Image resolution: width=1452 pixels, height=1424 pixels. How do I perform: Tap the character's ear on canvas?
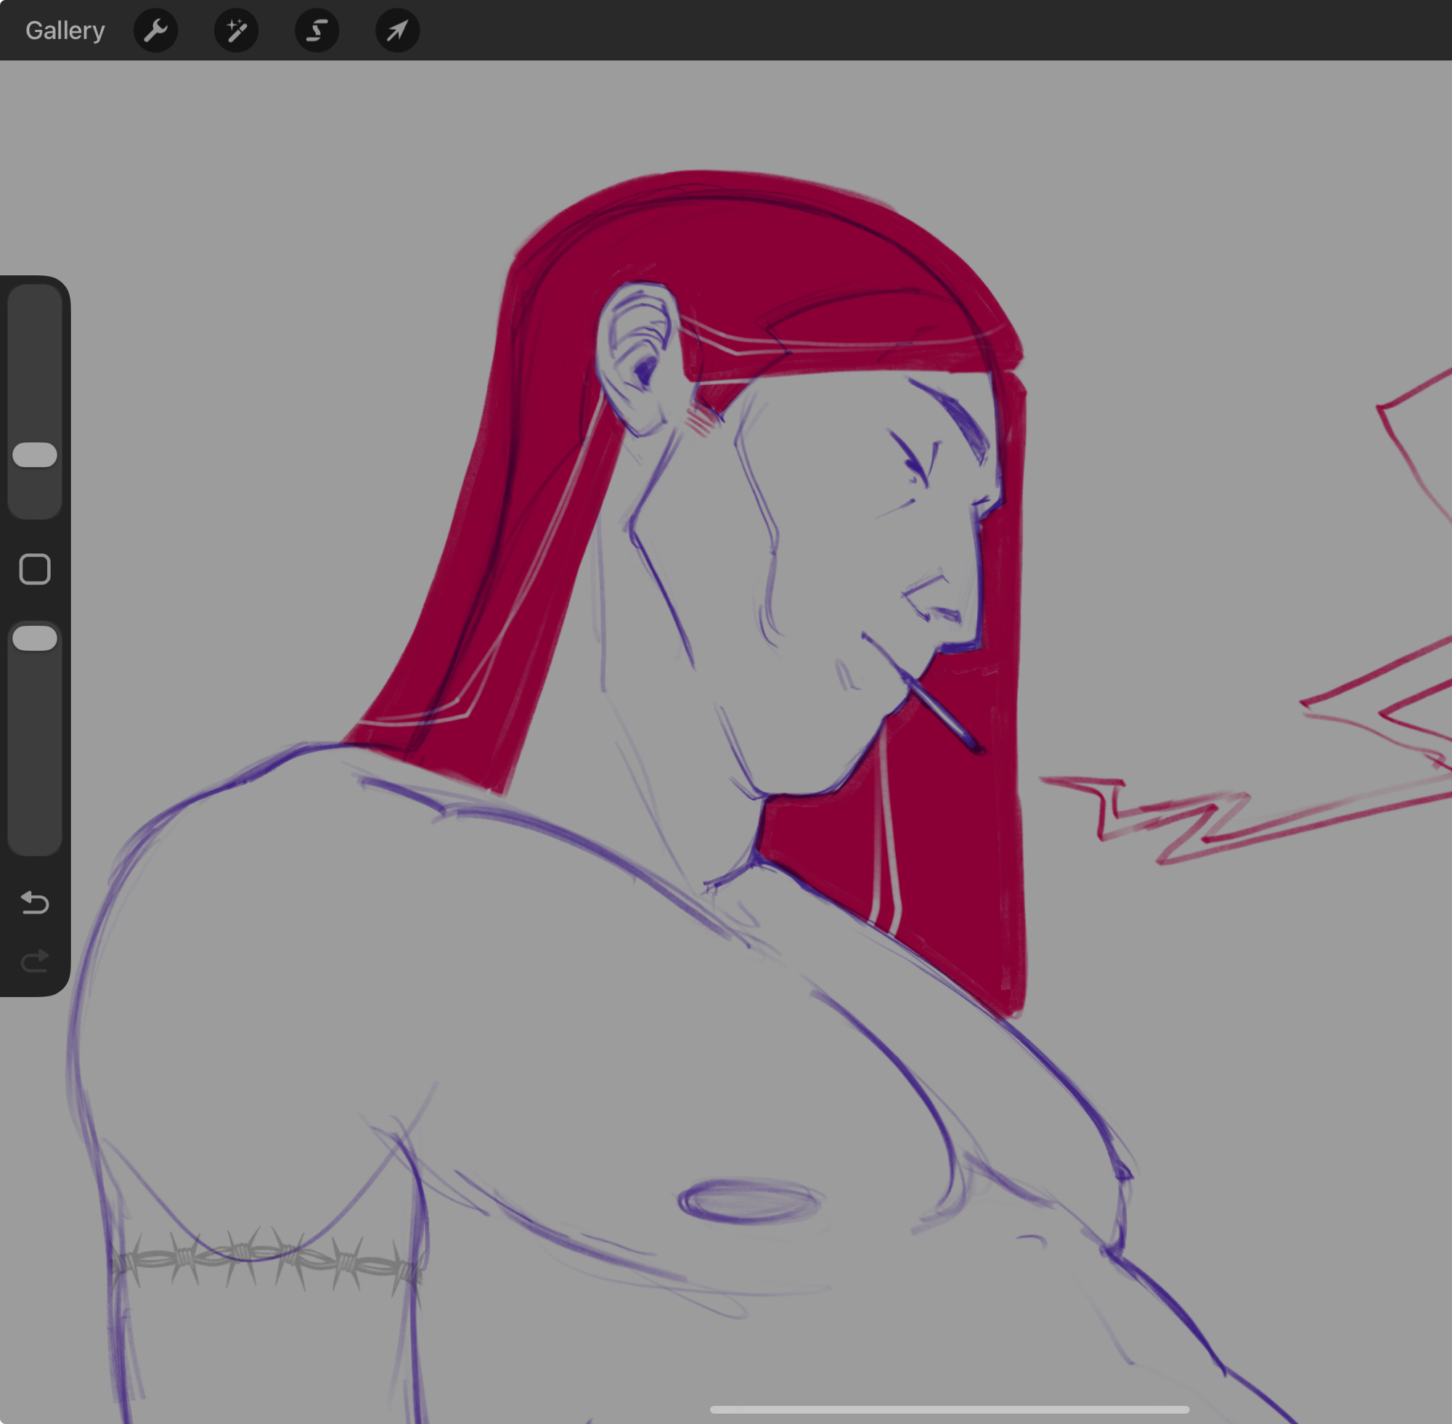640,359
